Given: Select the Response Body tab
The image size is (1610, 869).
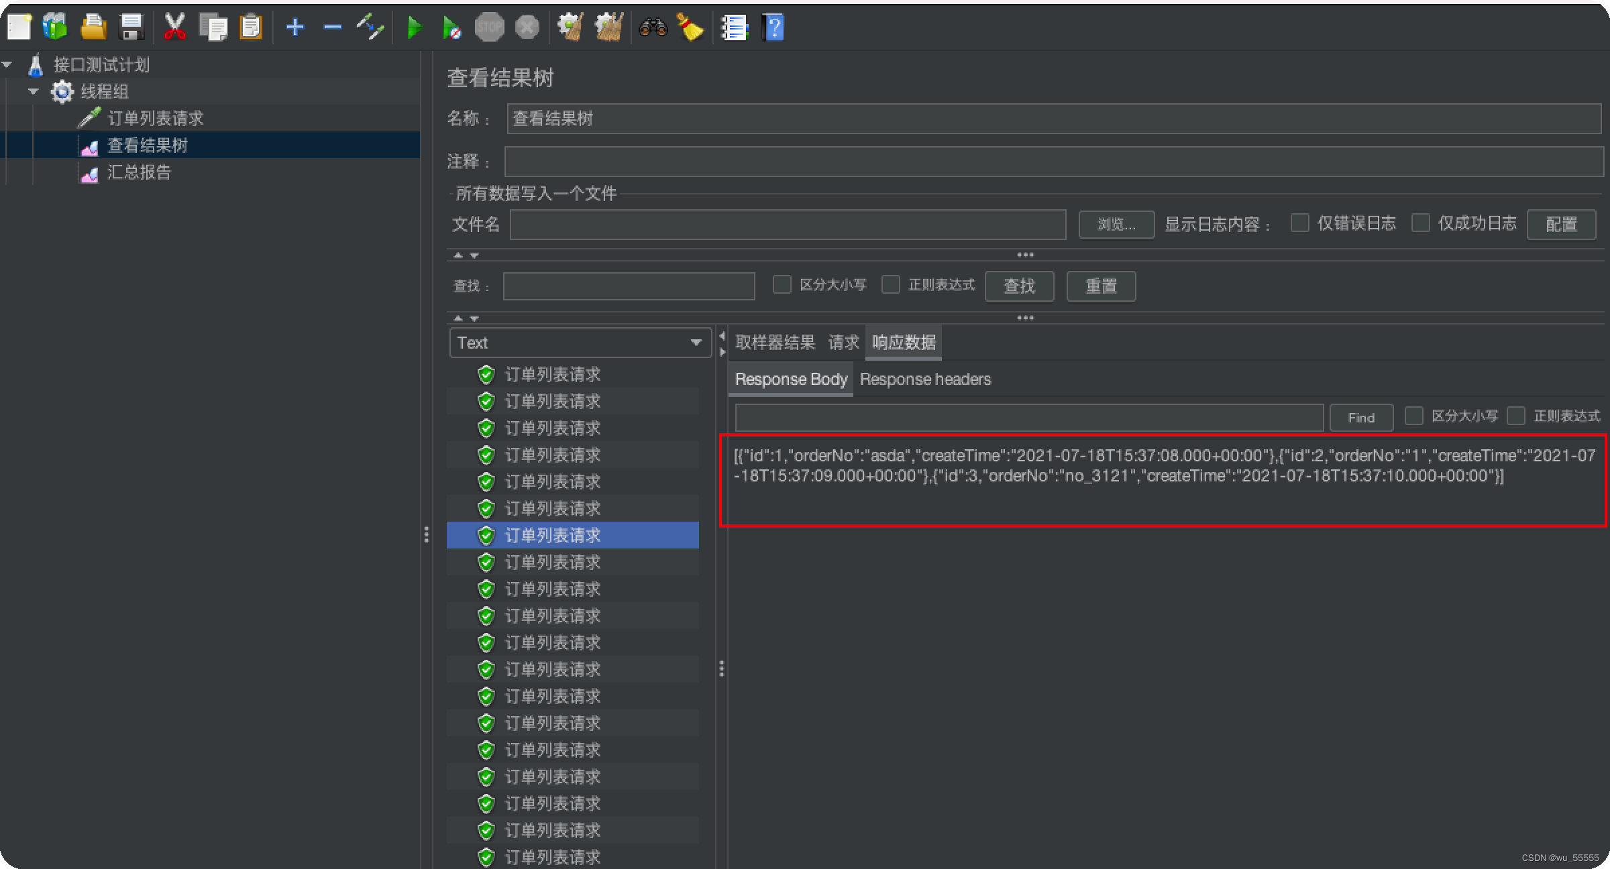Looking at the screenshot, I should (x=791, y=379).
